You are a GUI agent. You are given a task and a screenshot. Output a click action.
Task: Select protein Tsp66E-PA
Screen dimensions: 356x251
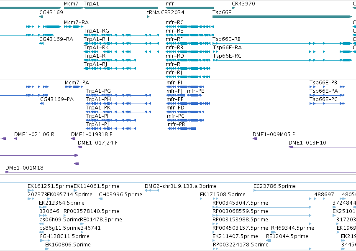click(327, 95)
